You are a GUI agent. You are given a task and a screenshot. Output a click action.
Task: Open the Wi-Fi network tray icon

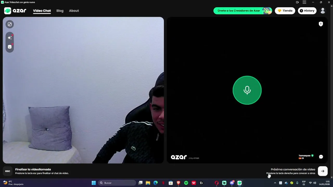pyautogui.click(x=310, y=183)
